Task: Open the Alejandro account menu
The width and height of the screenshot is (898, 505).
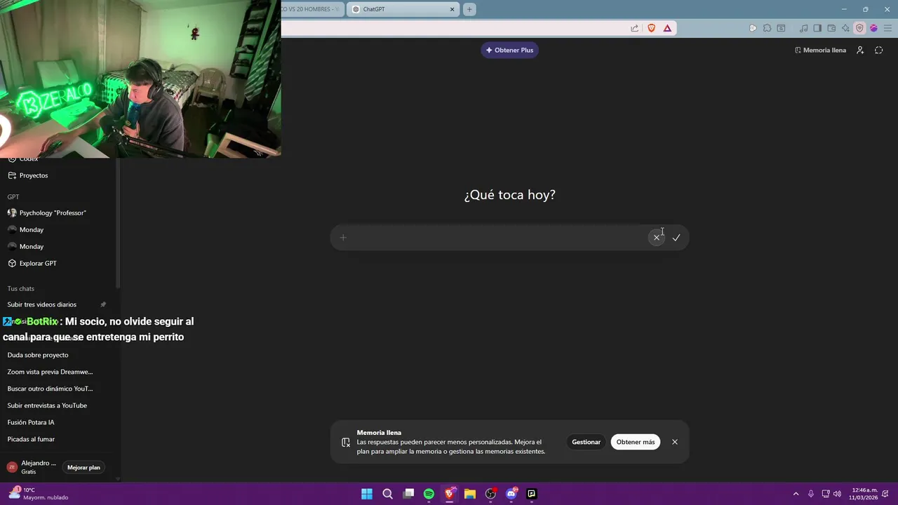Action: [x=32, y=467]
